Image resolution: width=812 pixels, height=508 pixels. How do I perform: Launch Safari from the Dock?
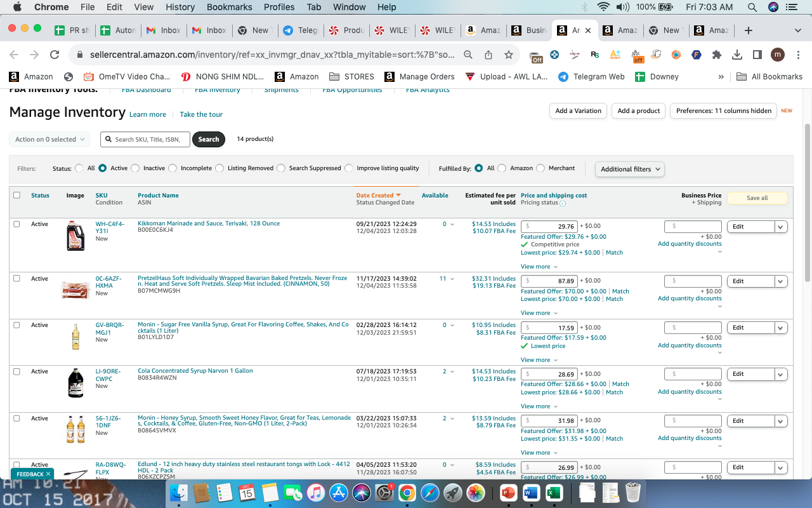coord(429,493)
